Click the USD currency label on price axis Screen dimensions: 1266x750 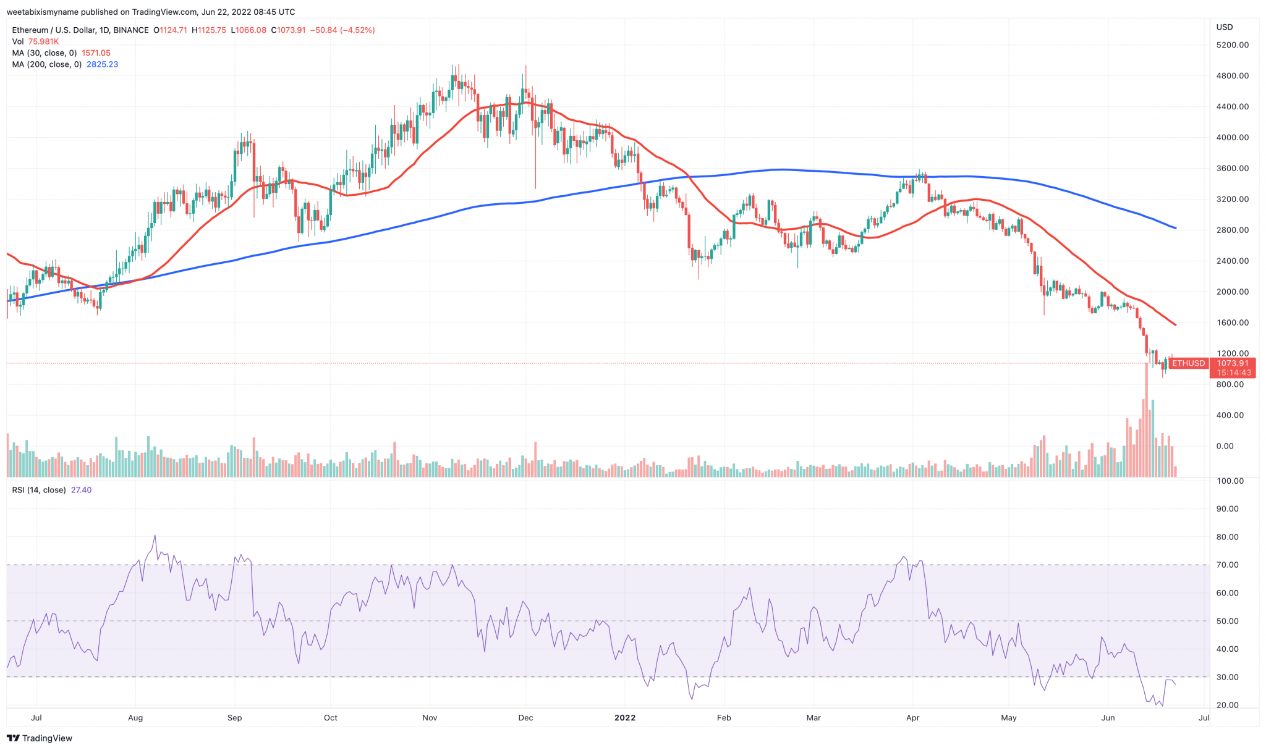point(1225,27)
